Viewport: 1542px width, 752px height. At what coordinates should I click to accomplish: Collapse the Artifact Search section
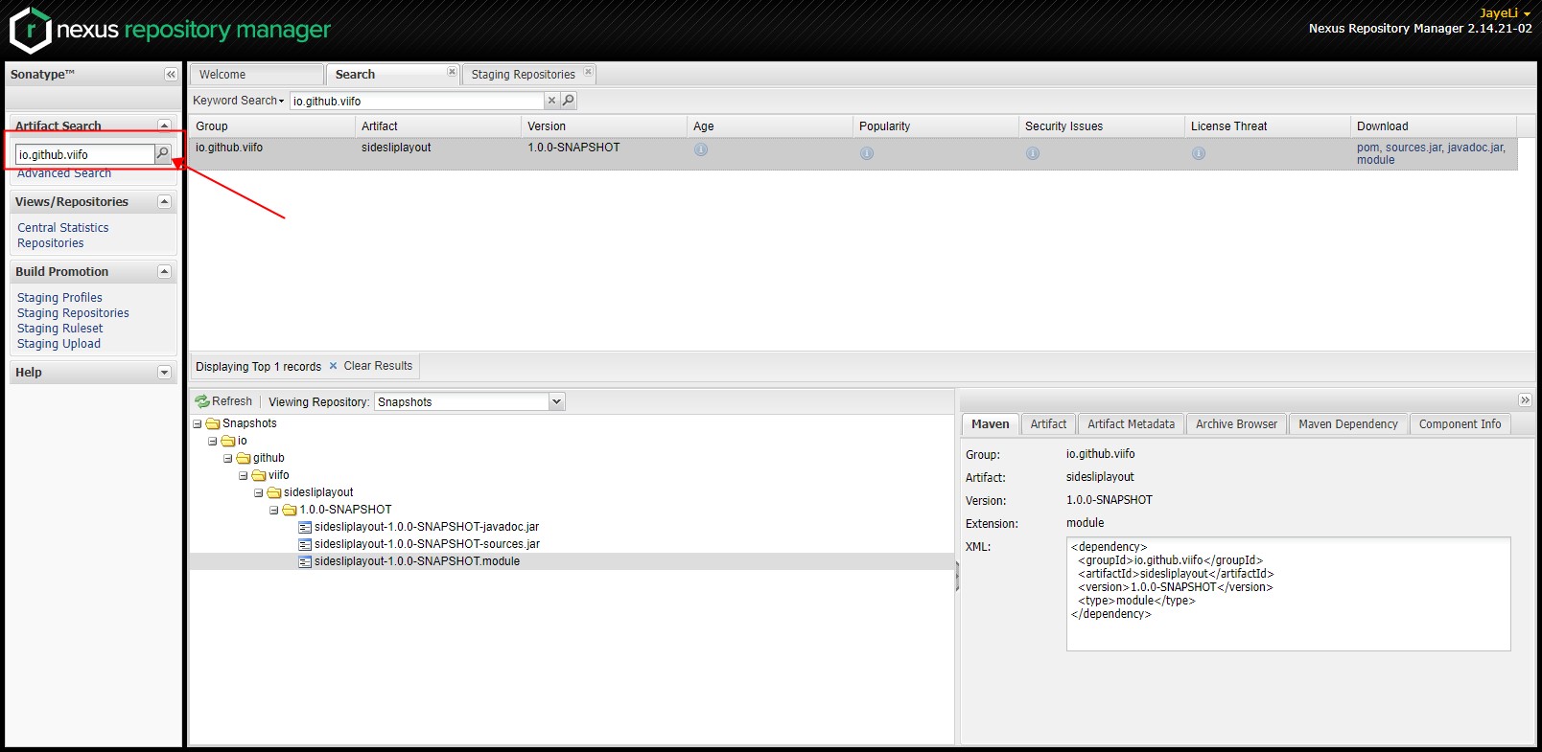[164, 125]
